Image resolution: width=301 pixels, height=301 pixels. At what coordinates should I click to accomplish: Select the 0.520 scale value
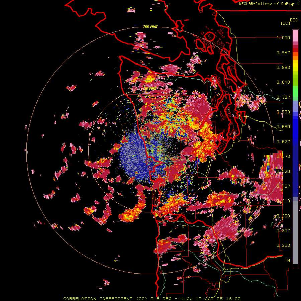coord(283,171)
